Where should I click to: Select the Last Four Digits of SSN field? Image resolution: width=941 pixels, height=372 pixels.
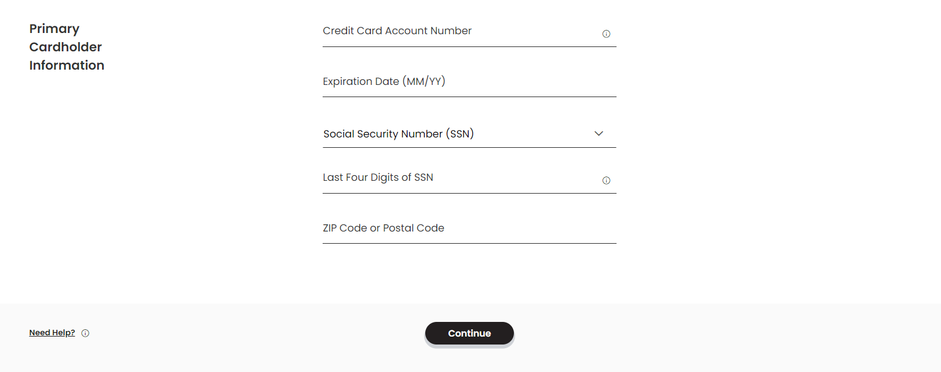[458, 180]
